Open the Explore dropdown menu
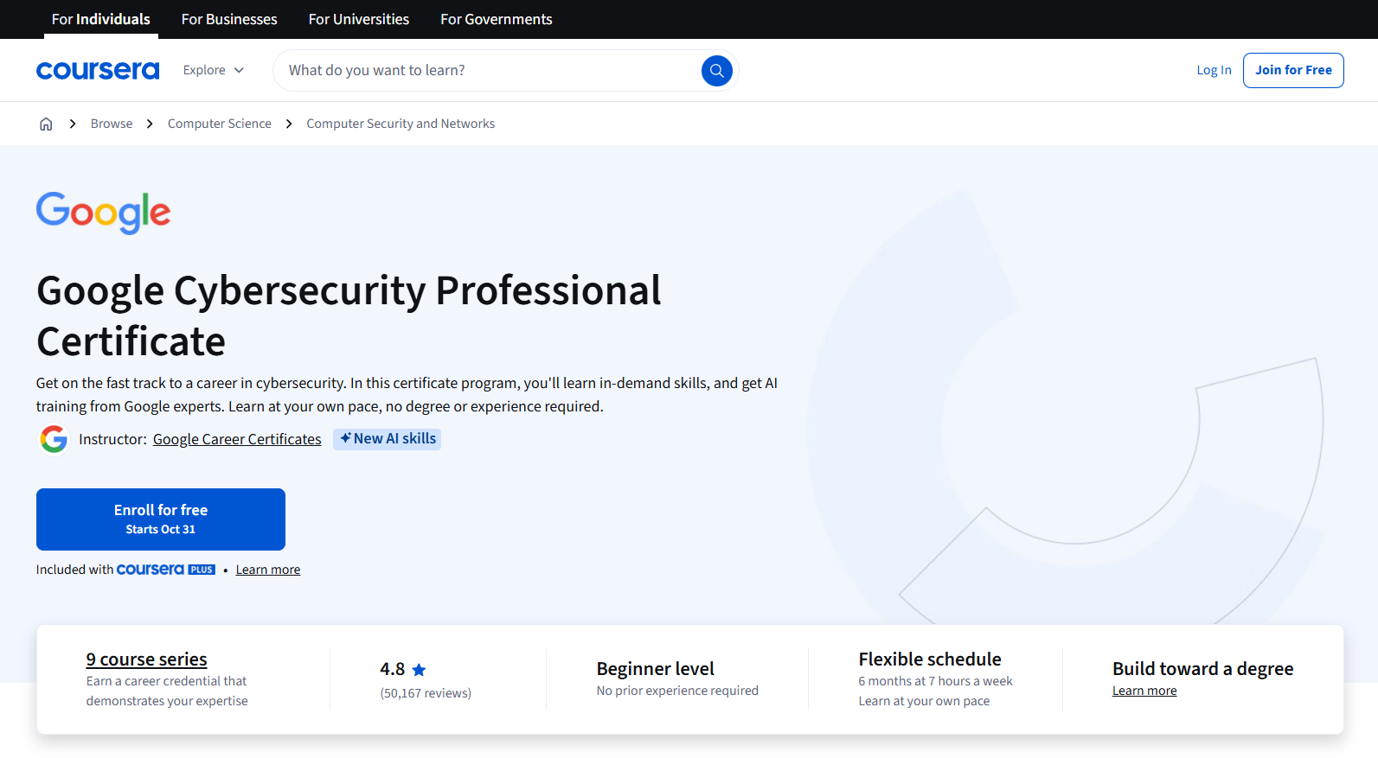1378x758 pixels. 214,70
